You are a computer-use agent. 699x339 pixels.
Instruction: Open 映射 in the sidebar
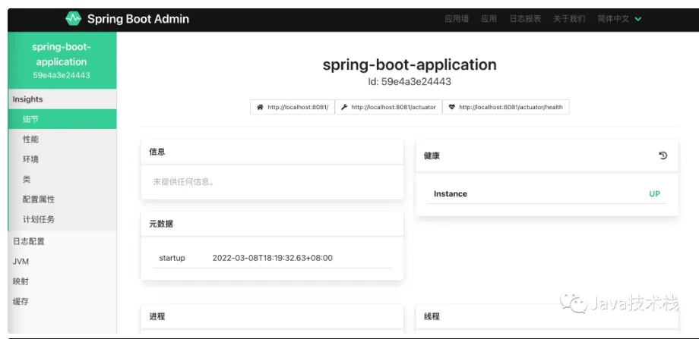62,281
